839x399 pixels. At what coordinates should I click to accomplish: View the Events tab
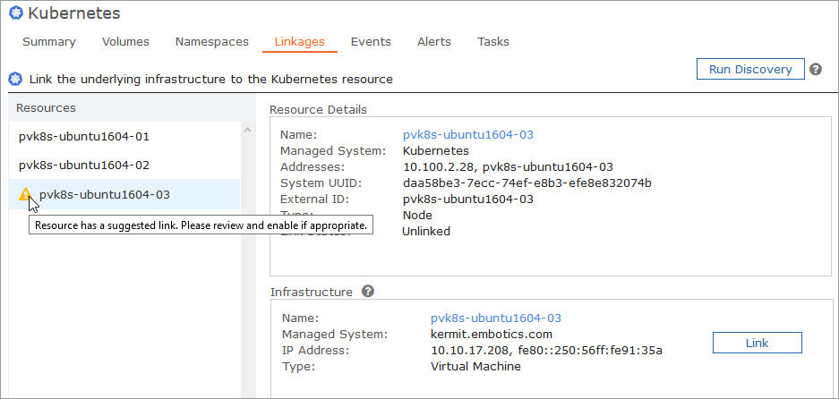click(x=371, y=42)
